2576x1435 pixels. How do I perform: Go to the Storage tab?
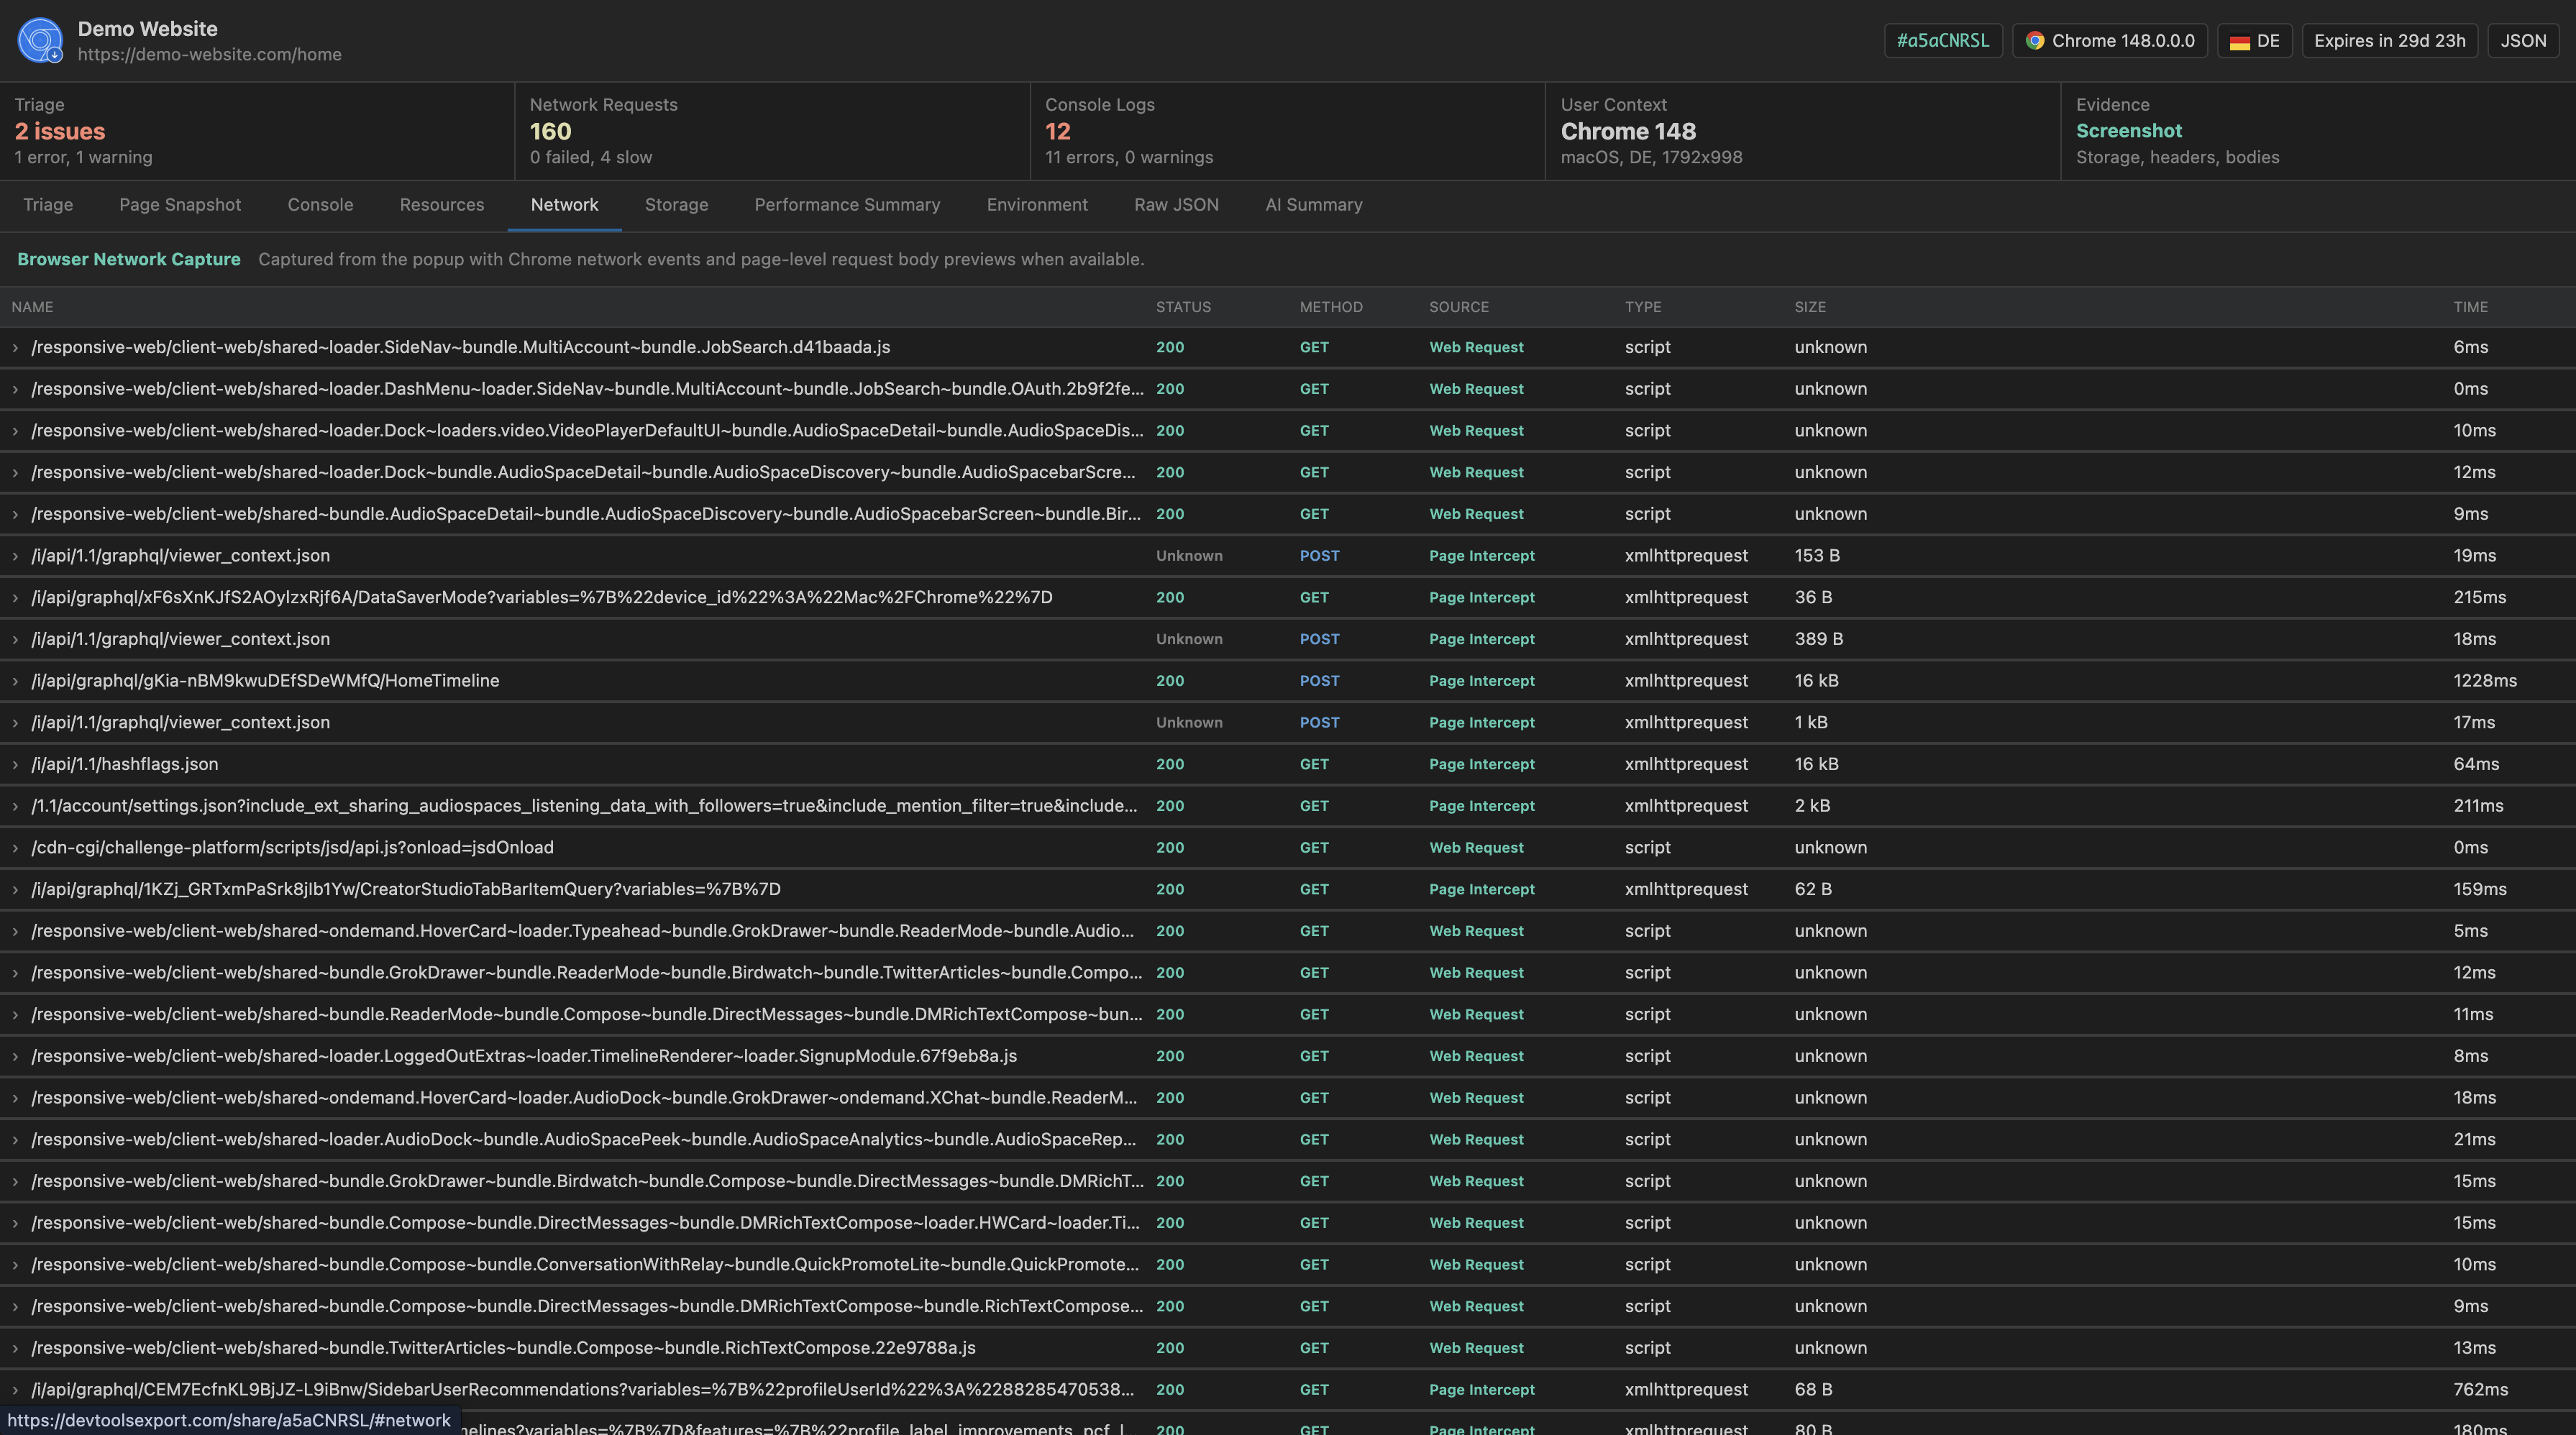coord(676,205)
